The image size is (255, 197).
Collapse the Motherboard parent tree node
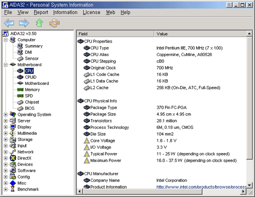coord(6,65)
